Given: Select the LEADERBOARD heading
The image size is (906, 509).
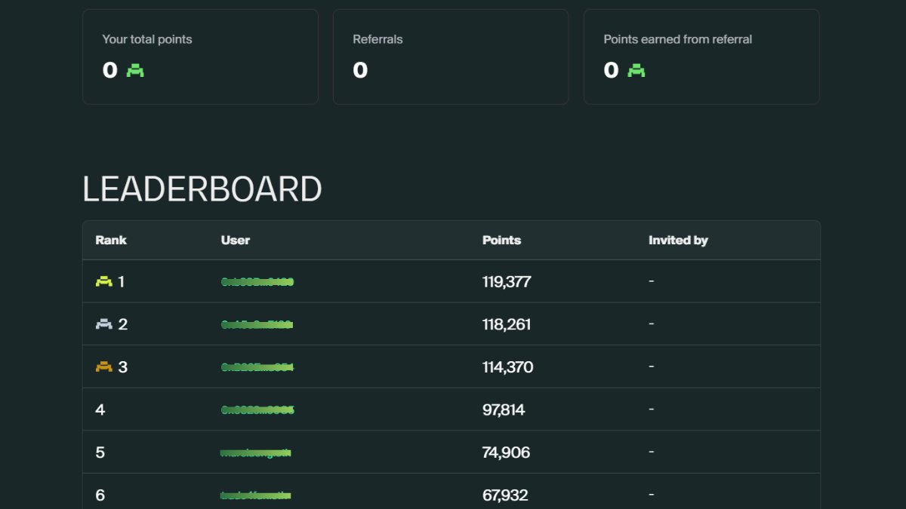Looking at the screenshot, I should tap(202, 189).
